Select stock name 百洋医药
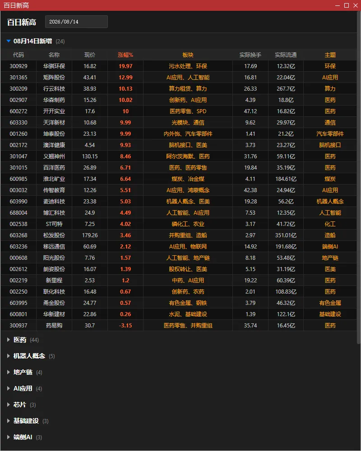The width and height of the screenshot is (361, 451). pos(54,168)
